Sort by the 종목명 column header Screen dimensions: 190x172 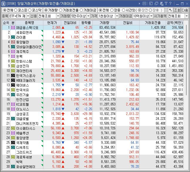pyautogui.click(x=29, y=23)
